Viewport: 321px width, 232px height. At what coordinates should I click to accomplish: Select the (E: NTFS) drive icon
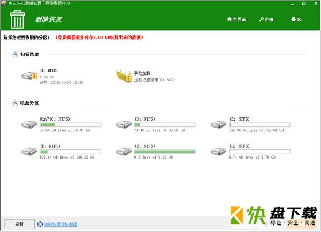tap(218, 124)
